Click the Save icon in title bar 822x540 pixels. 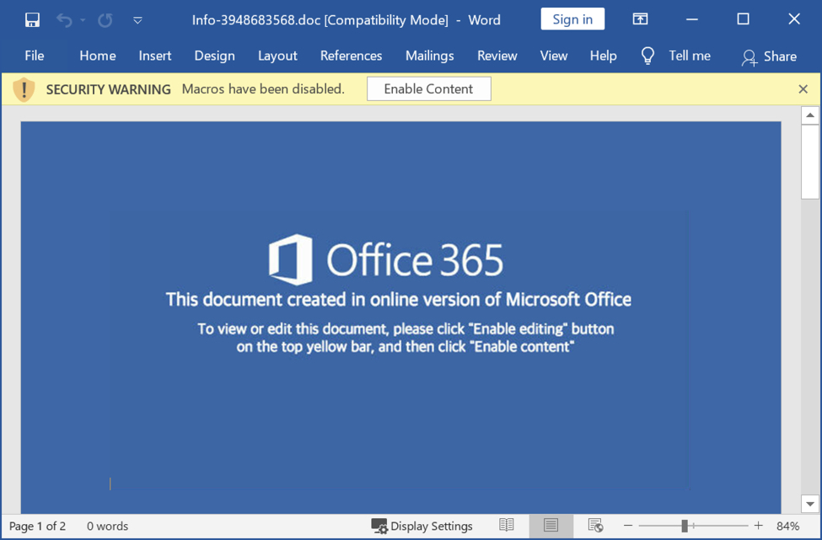(x=32, y=19)
